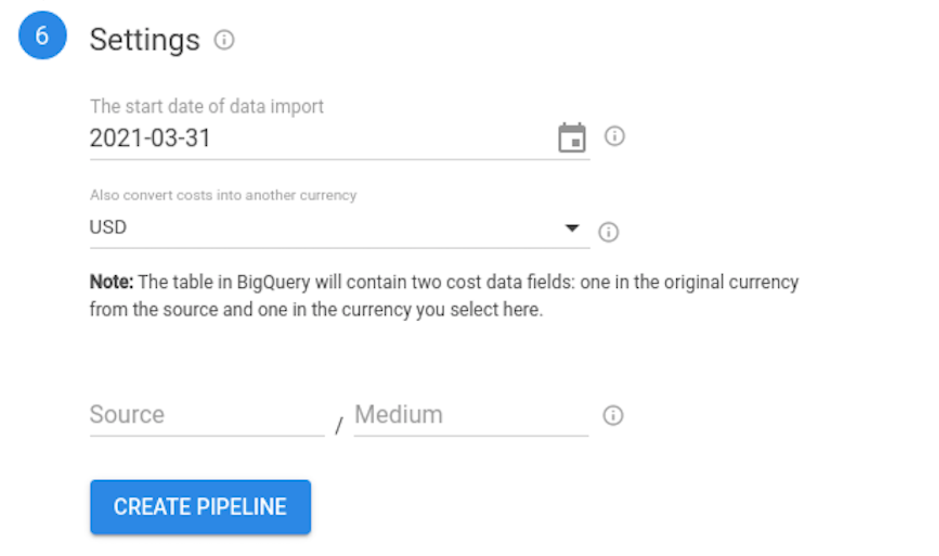
Task: Click info icon next to Medium field
Action: click(613, 415)
